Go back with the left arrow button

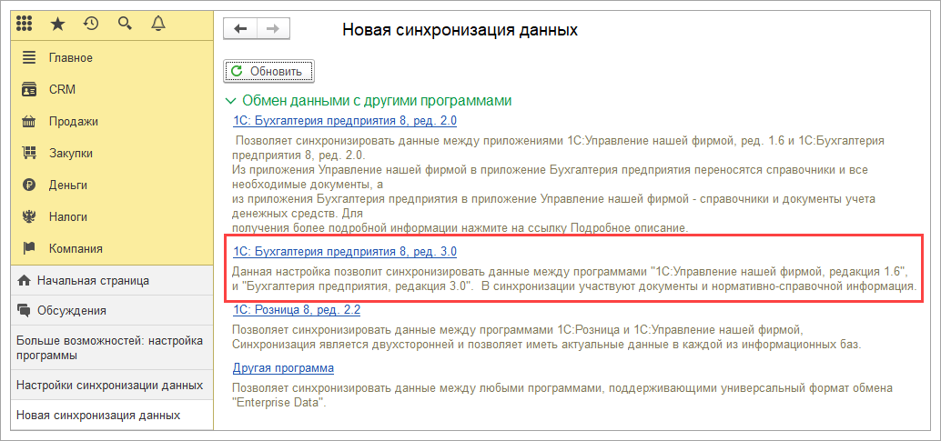coord(240,29)
